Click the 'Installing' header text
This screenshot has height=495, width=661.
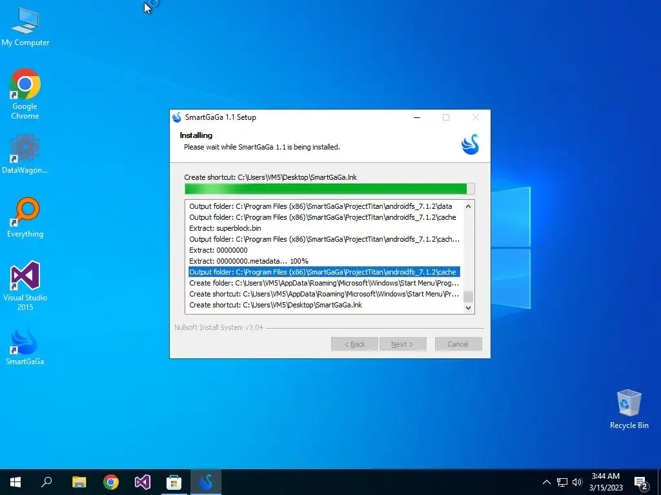(x=196, y=135)
